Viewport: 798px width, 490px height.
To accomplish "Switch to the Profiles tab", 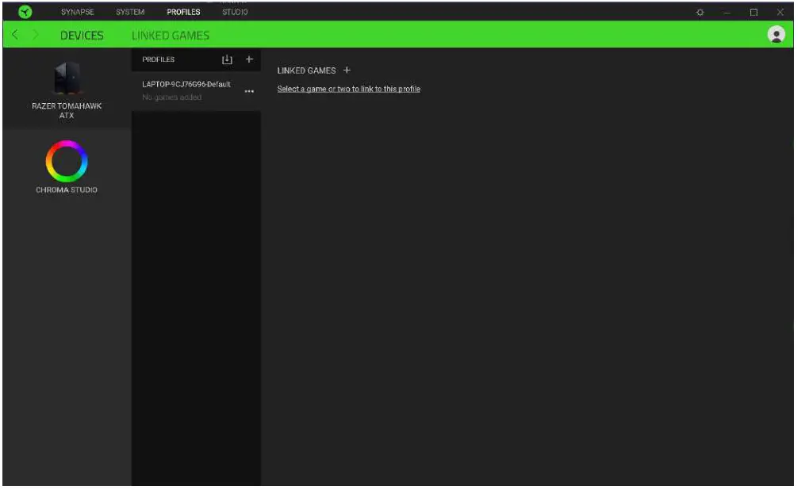I will coord(183,12).
